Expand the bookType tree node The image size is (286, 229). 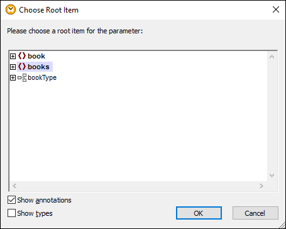click(13, 78)
